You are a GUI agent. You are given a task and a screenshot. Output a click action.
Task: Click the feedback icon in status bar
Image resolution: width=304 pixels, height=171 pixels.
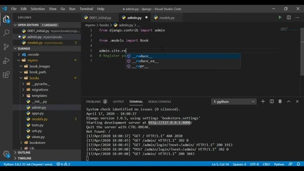coord(290,164)
